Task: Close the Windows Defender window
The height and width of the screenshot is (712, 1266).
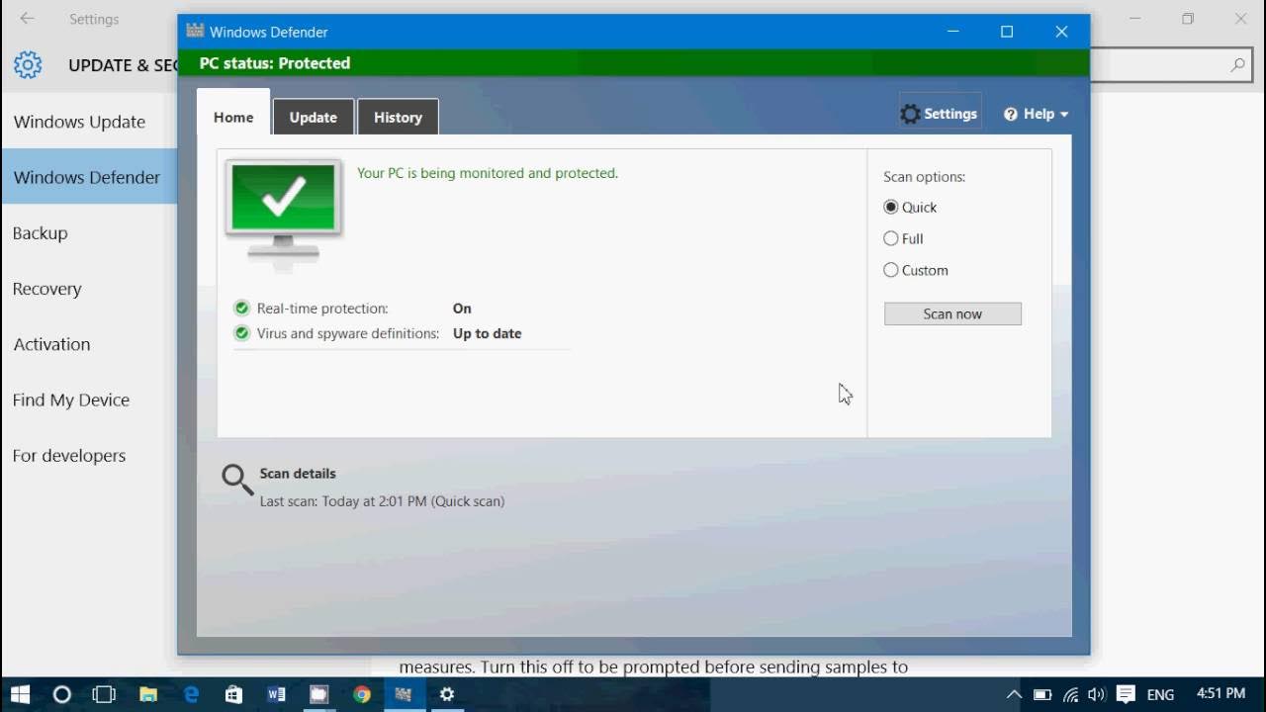Action: click(1062, 32)
